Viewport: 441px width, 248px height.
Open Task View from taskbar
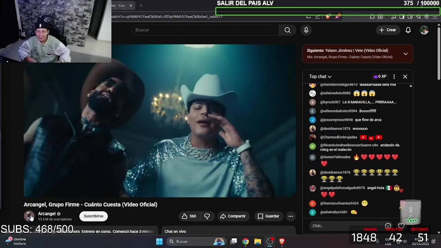(234, 241)
